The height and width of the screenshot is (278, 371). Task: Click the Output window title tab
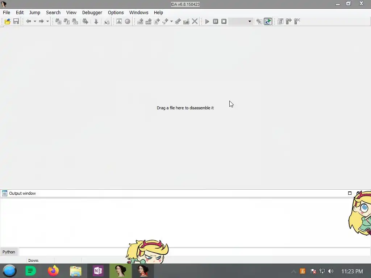pyautogui.click(x=22, y=193)
